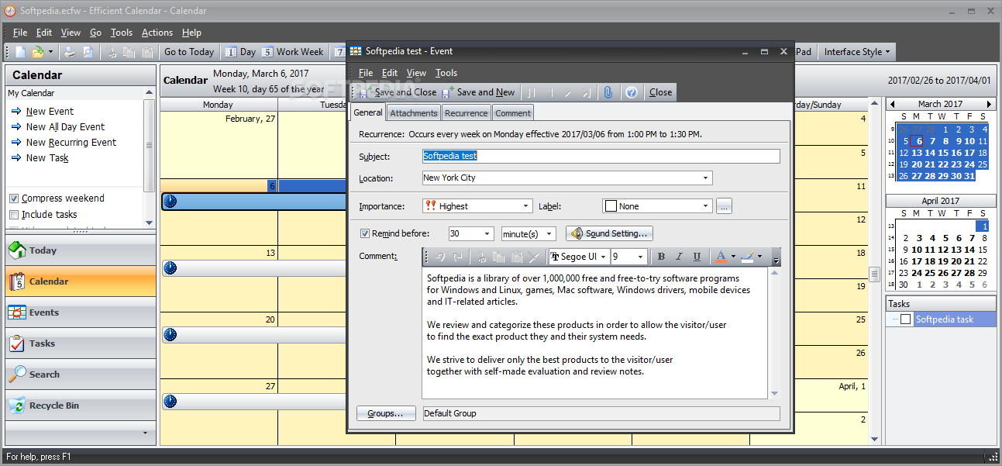Image resolution: width=1002 pixels, height=466 pixels.
Task: Toggle Underline formatting in comment toolbar
Action: pyautogui.click(x=697, y=257)
